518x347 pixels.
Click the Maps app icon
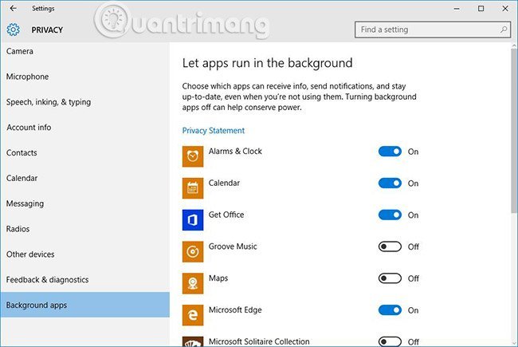tap(193, 283)
